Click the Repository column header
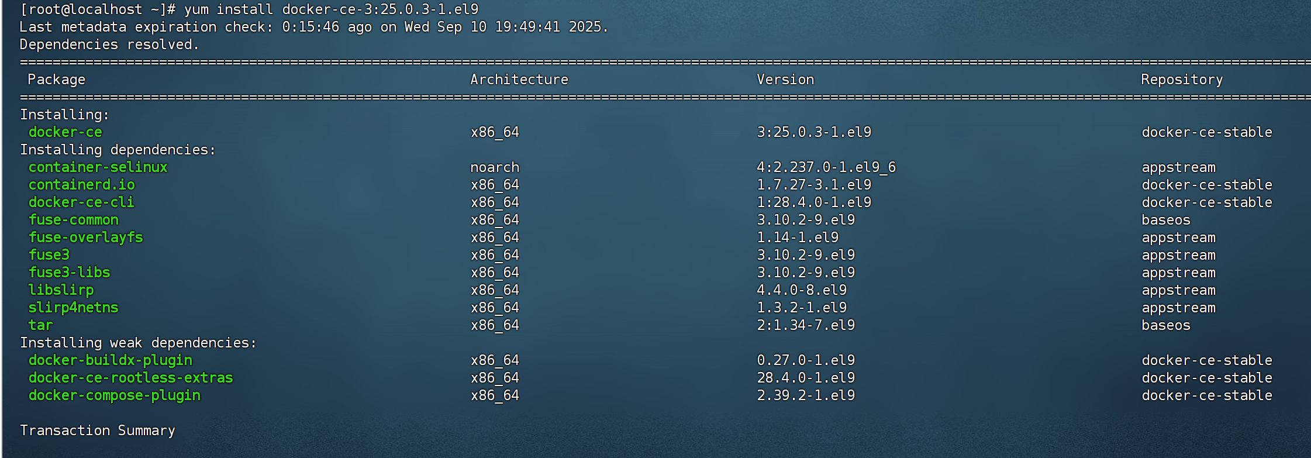This screenshot has height=458, width=1311. pyautogui.click(x=1182, y=80)
